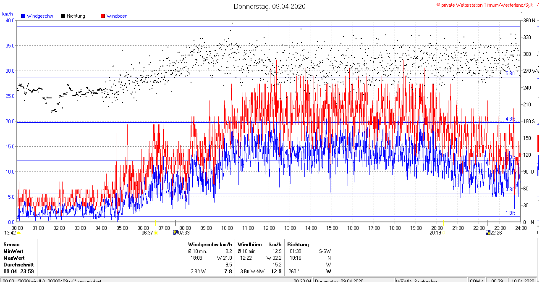Click the 3 Bft W-NW cell
Screen dimensions: 550x282
coord(252,271)
